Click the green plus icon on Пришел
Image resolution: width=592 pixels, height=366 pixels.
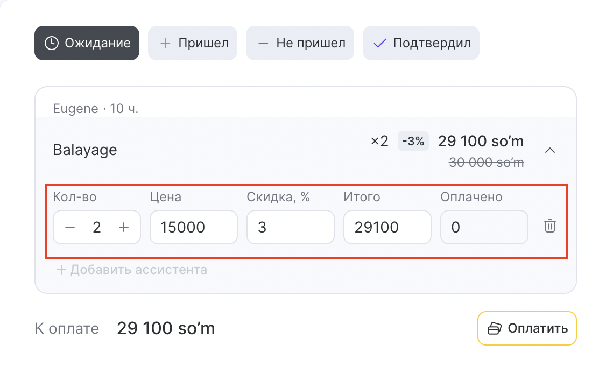click(165, 43)
